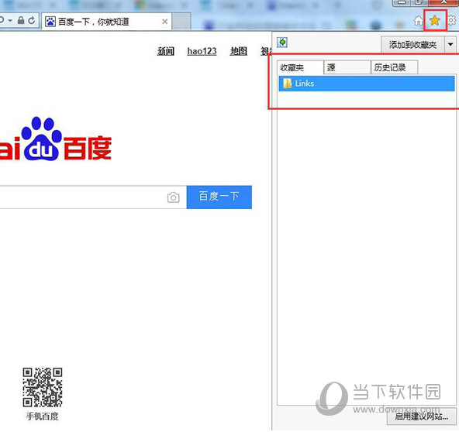Viewport: 459px width, 432px height.
Task: Open the address bar search dropdown arrow
Action: coord(10,20)
